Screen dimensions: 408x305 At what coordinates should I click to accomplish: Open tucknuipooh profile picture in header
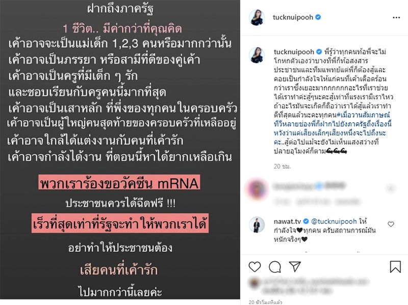[257, 18]
